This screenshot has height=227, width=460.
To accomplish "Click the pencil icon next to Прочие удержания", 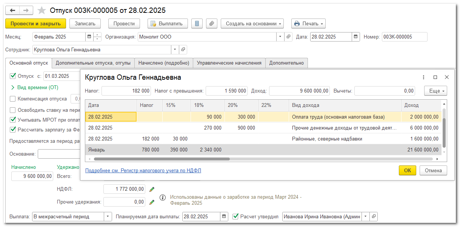I will 152,202.
